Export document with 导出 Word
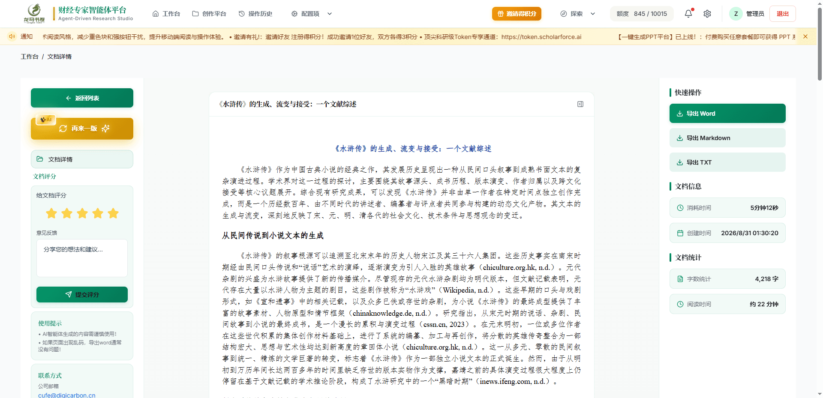Screen dimensions: 823x398 [727, 114]
